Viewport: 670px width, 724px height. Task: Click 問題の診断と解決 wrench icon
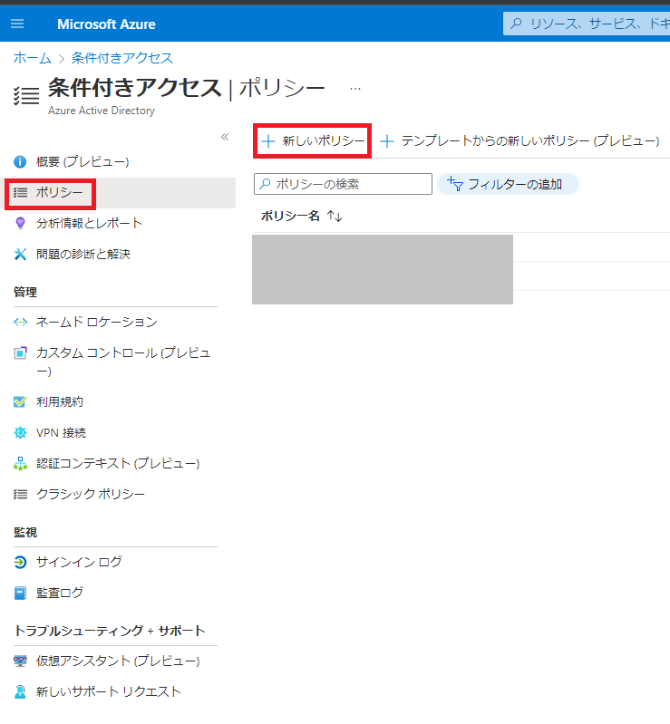[x=20, y=254]
